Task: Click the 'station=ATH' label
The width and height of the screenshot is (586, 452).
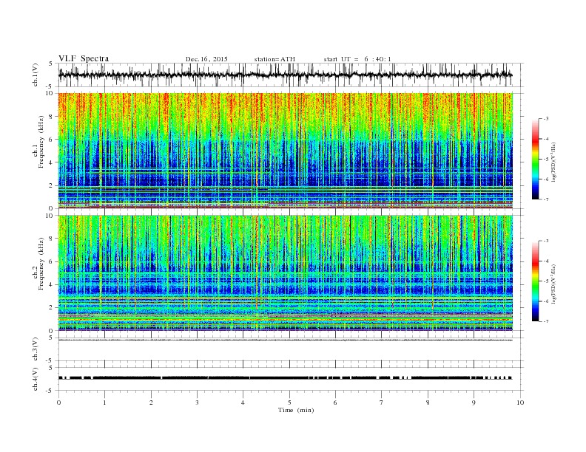Action: 275,59
